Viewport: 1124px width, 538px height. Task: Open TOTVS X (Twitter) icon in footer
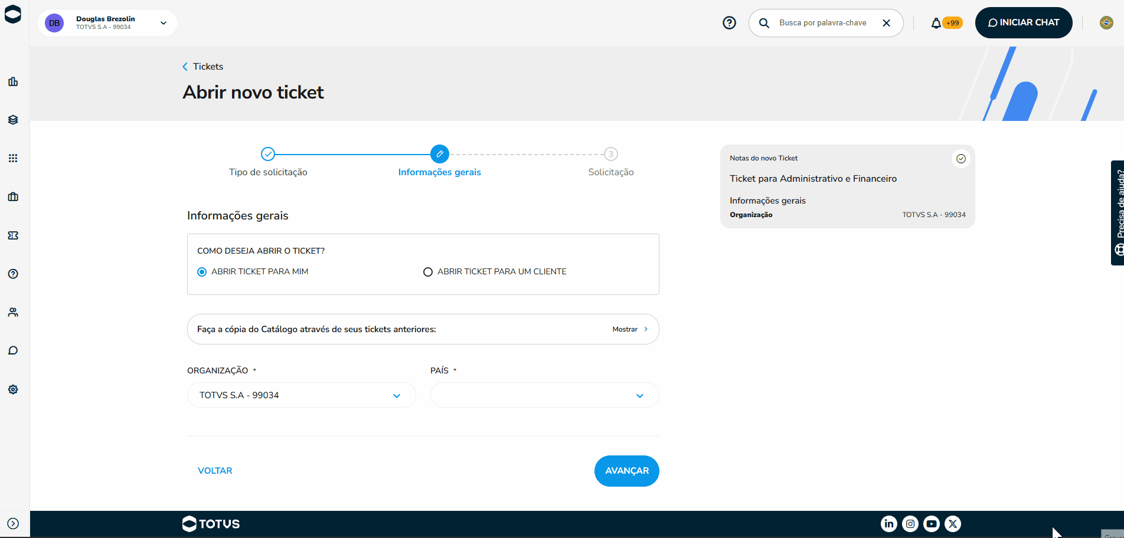tap(953, 524)
